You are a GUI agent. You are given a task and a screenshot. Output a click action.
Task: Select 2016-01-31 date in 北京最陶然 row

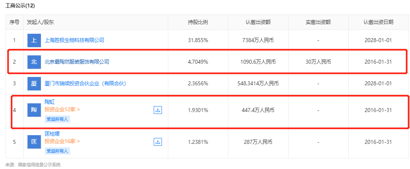[x=378, y=62]
